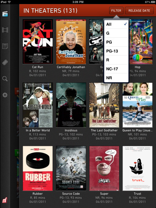
Task: Tap 'PG-13, 93 mins' under Source Code
Action: 71,198
